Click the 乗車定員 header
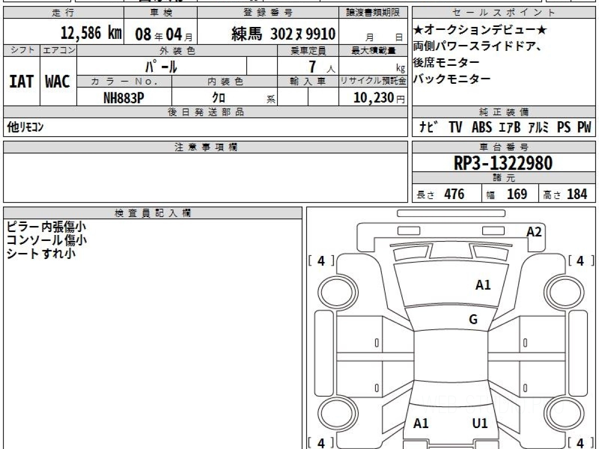599x449 pixels. (308, 50)
